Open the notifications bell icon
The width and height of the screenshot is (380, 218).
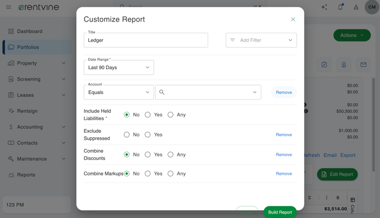point(340,7)
